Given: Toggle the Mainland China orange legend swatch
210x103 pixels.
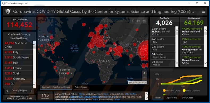Looking at the screenshot, I should (x=164, y=91).
